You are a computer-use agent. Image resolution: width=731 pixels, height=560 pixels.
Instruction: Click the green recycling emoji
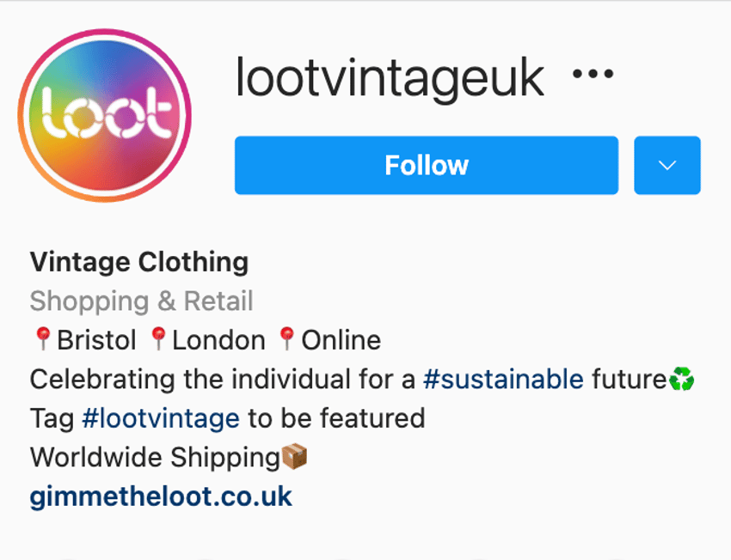[x=682, y=379]
